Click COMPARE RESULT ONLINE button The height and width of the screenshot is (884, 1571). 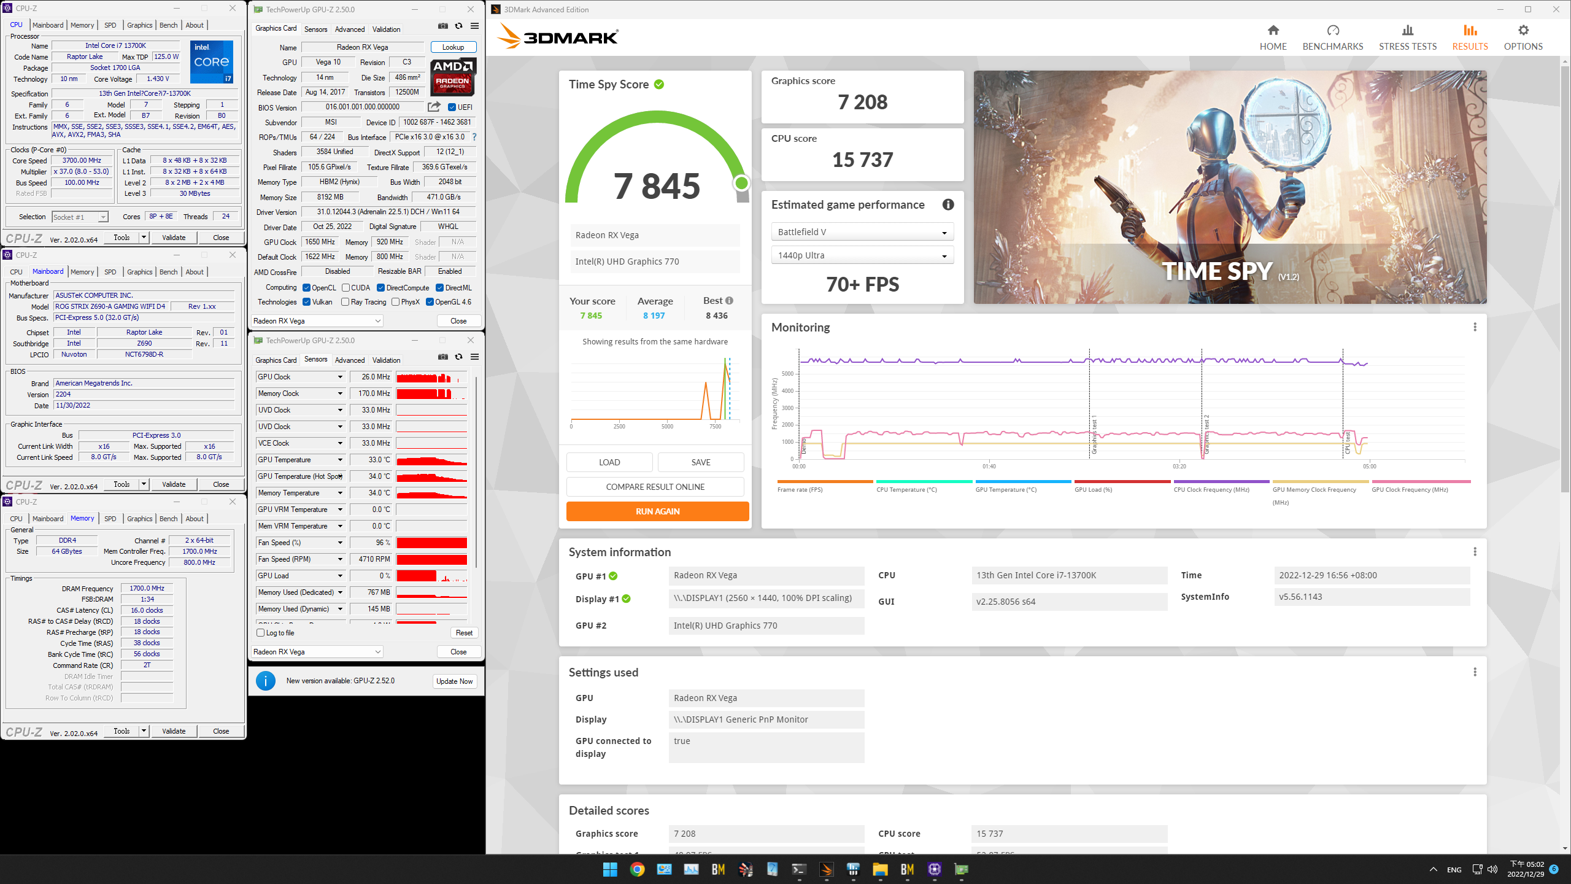pos(655,487)
